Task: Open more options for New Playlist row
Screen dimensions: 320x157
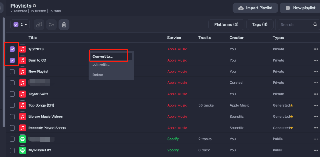Action: point(316,72)
